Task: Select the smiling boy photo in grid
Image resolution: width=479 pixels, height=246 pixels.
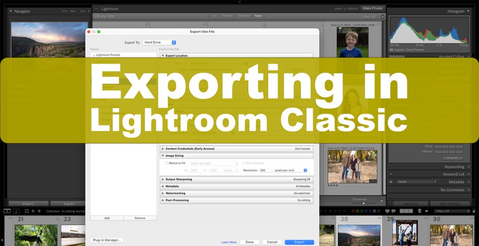Action: [x=352, y=42]
